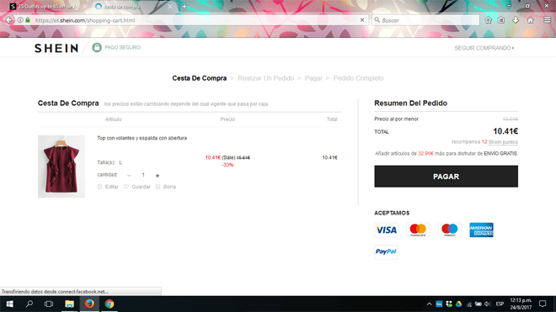Open the downloads arrow icon

click(516, 20)
